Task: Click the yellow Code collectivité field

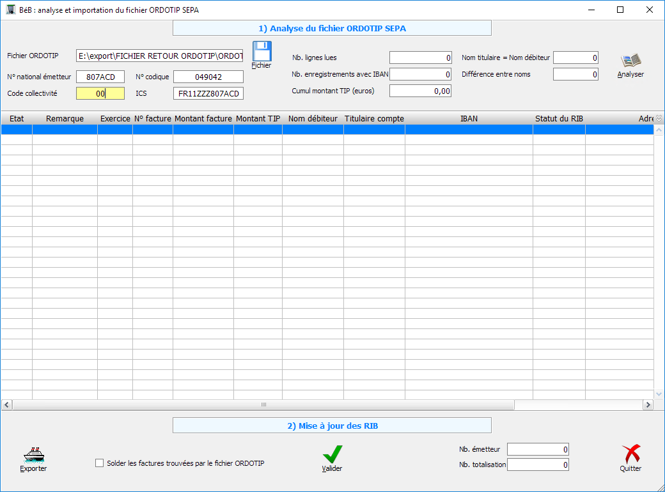Action: point(100,93)
